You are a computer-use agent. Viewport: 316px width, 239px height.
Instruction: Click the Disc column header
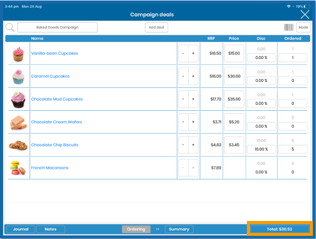261,39
